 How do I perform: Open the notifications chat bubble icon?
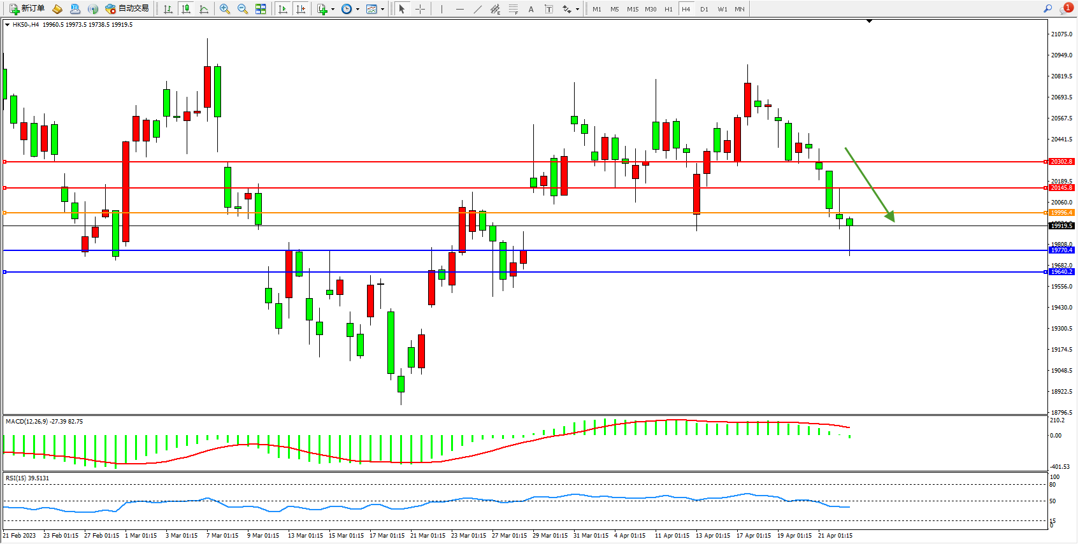click(1065, 9)
